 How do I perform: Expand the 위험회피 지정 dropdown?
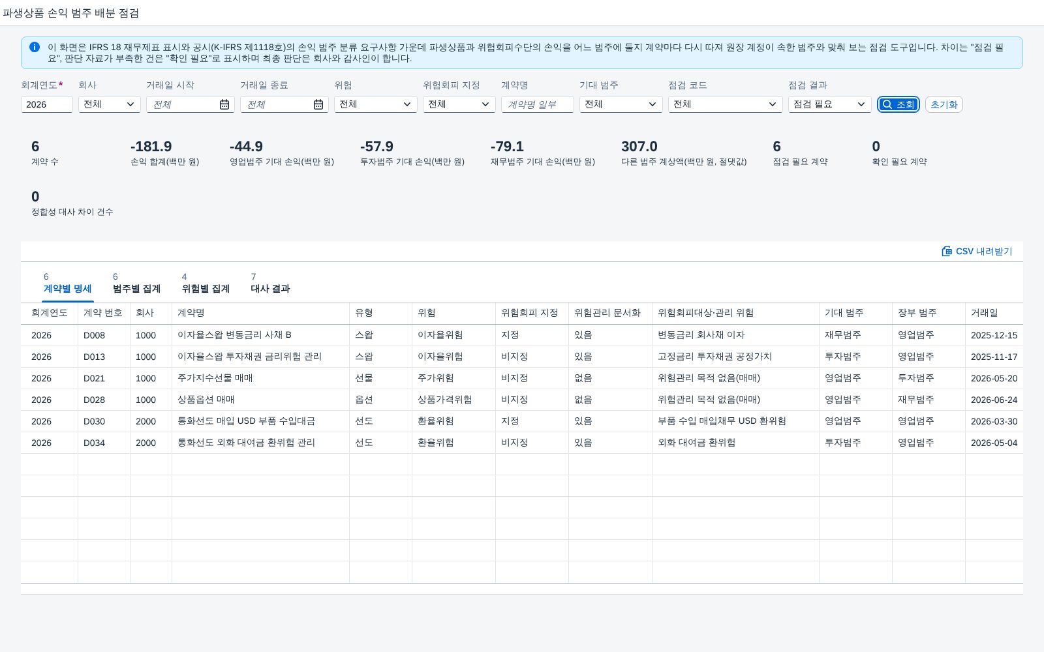tap(459, 104)
